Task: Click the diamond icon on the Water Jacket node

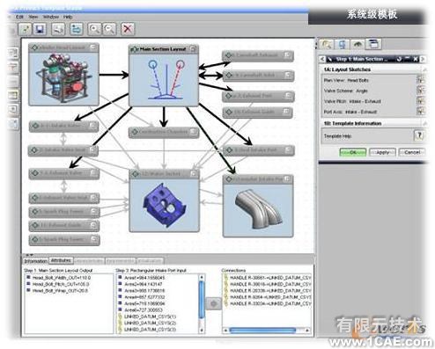Action: tap(136, 174)
